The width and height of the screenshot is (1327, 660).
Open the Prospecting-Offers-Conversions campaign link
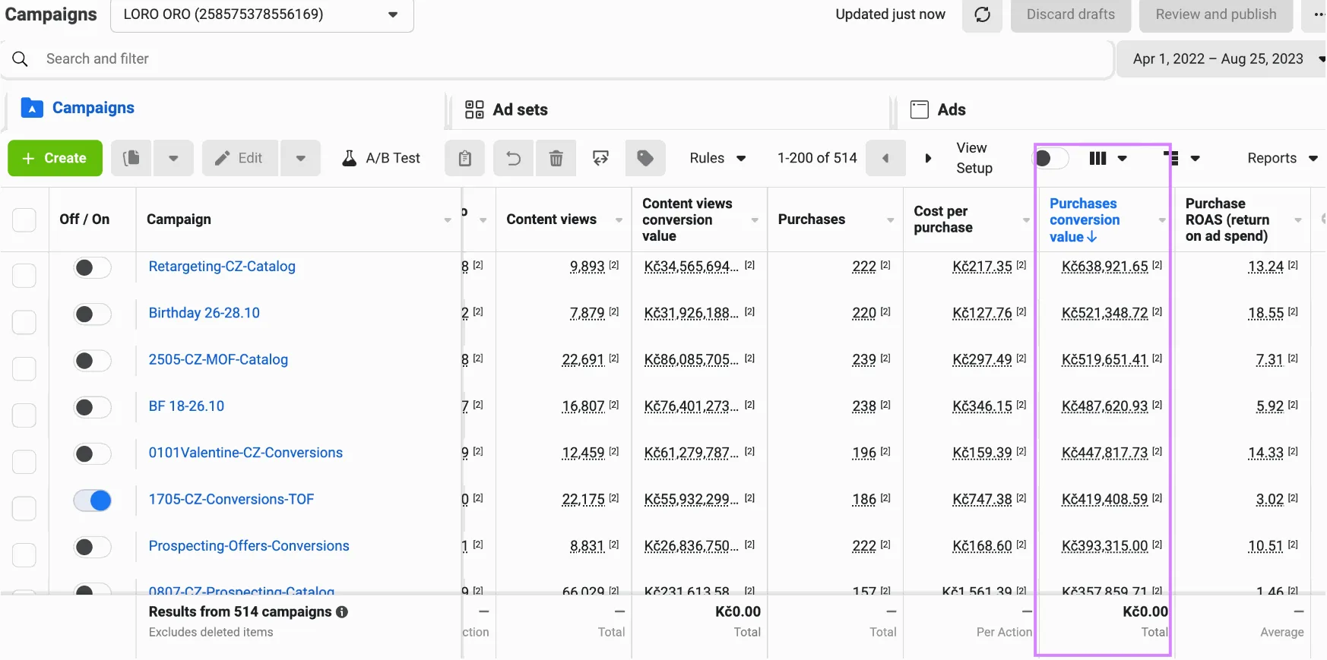click(x=249, y=546)
